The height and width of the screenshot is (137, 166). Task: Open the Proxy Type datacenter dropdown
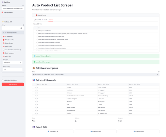pos(13,63)
